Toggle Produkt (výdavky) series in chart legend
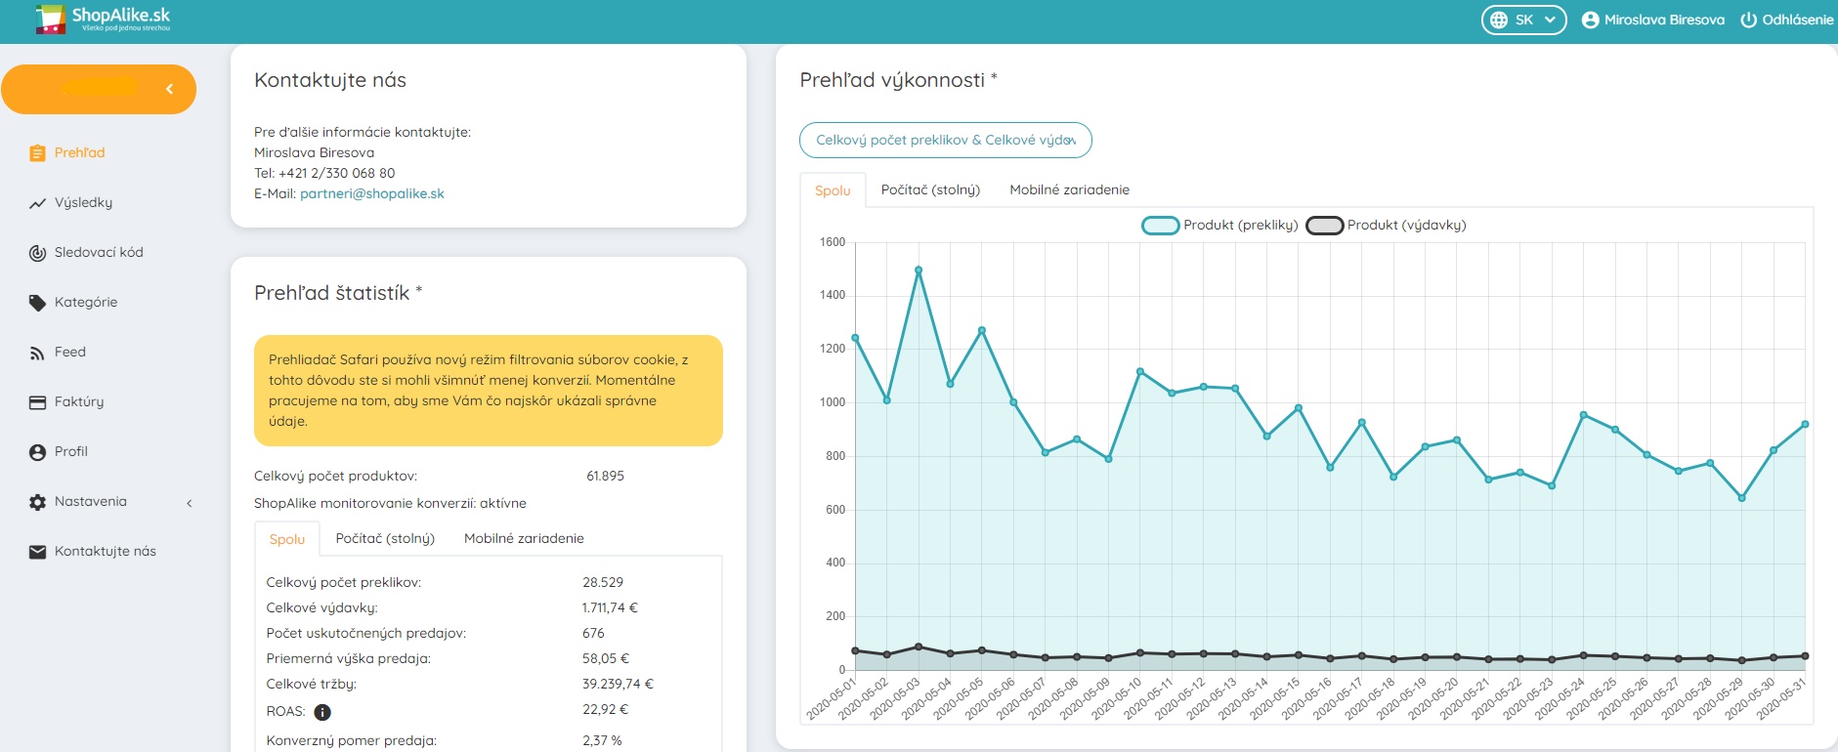Image resolution: width=1838 pixels, height=752 pixels. pos(1324,226)
